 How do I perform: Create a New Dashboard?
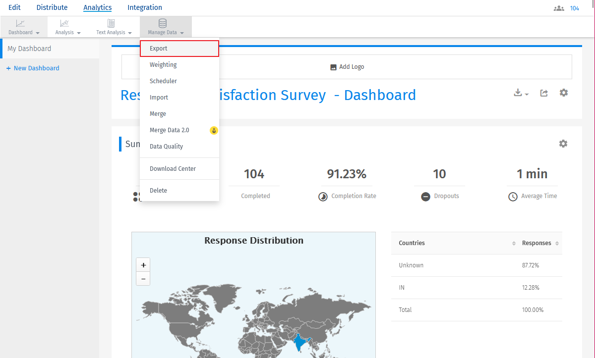click(x=33, y=68)
